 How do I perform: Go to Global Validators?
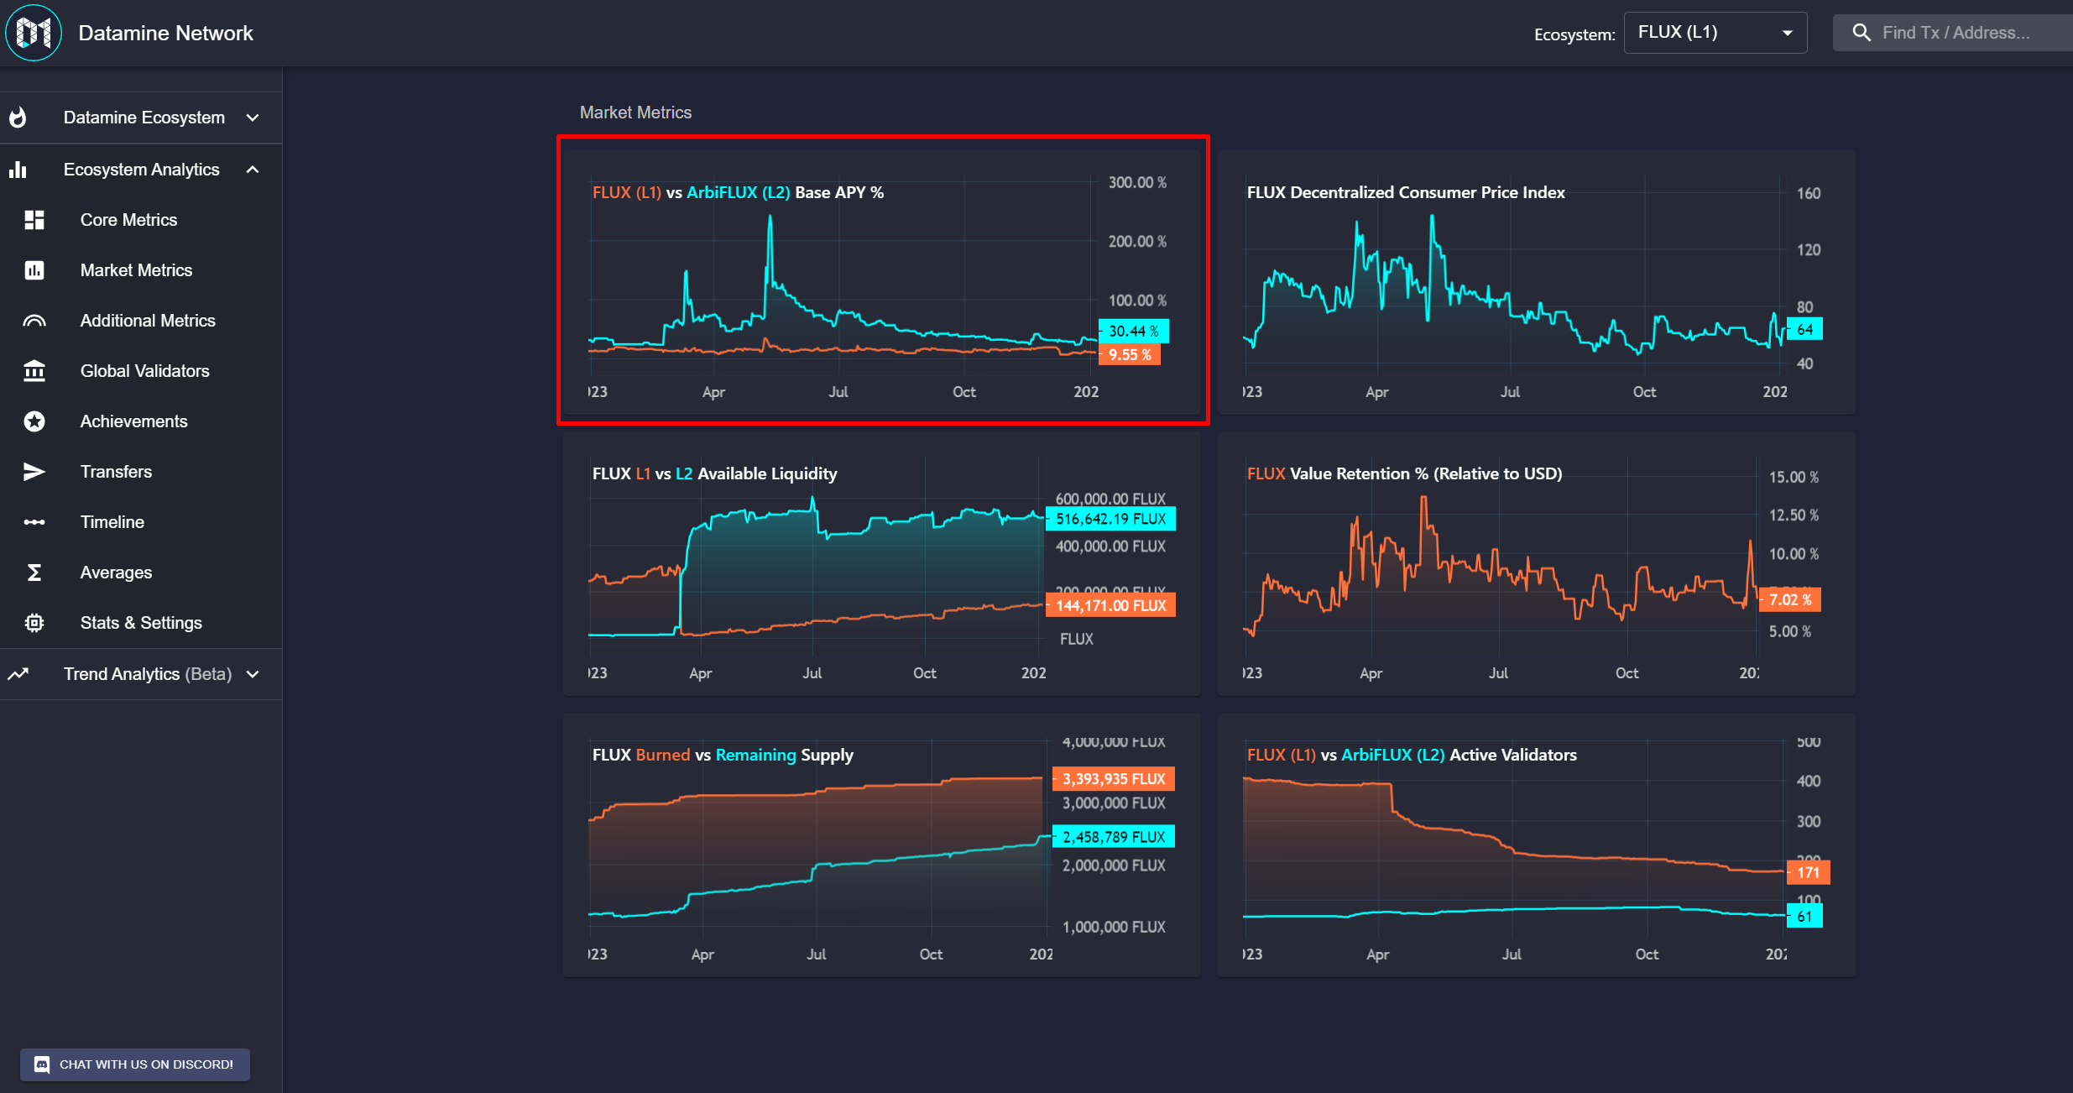click(141, 371)
